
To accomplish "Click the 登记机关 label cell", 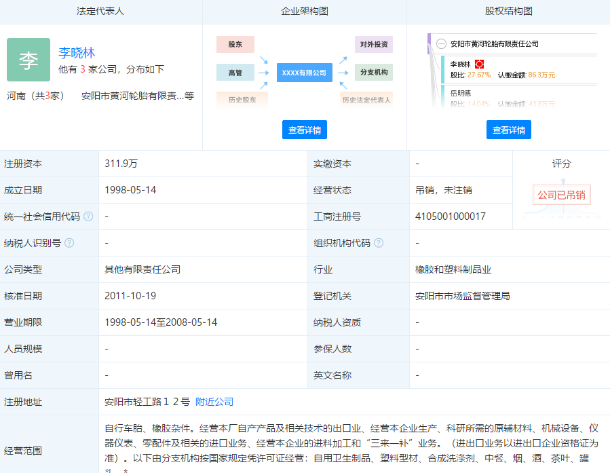I will coord(358,296).
